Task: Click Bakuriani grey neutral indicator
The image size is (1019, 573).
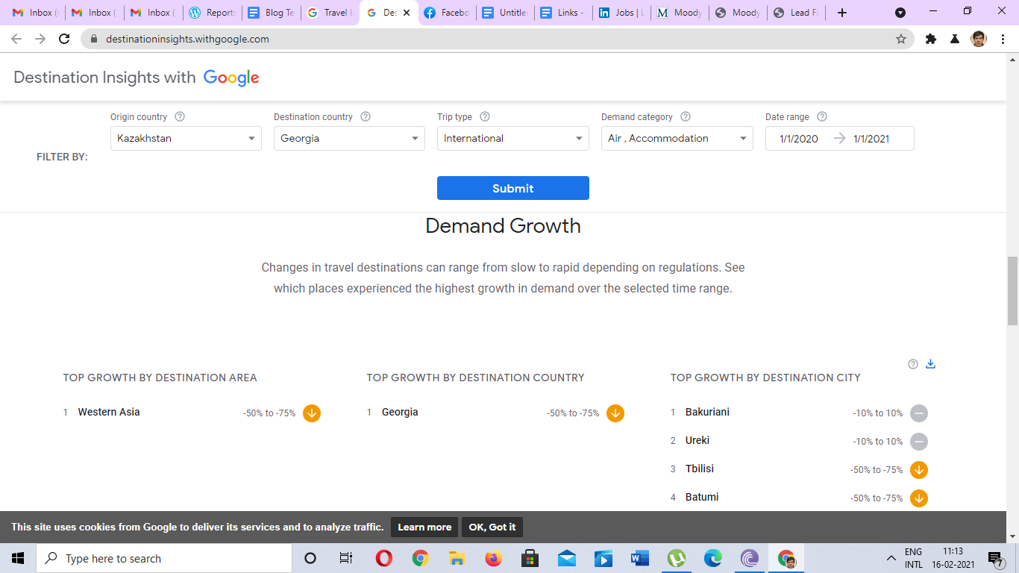Action: tap(919, 413)
